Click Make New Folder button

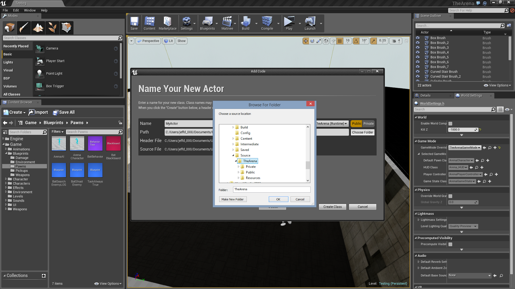232,199
